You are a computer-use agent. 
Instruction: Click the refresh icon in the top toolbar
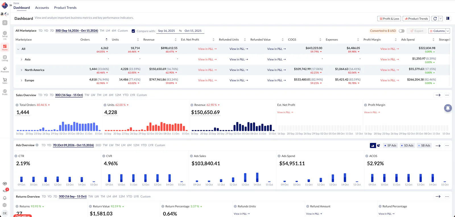click(x=435, y=19)
